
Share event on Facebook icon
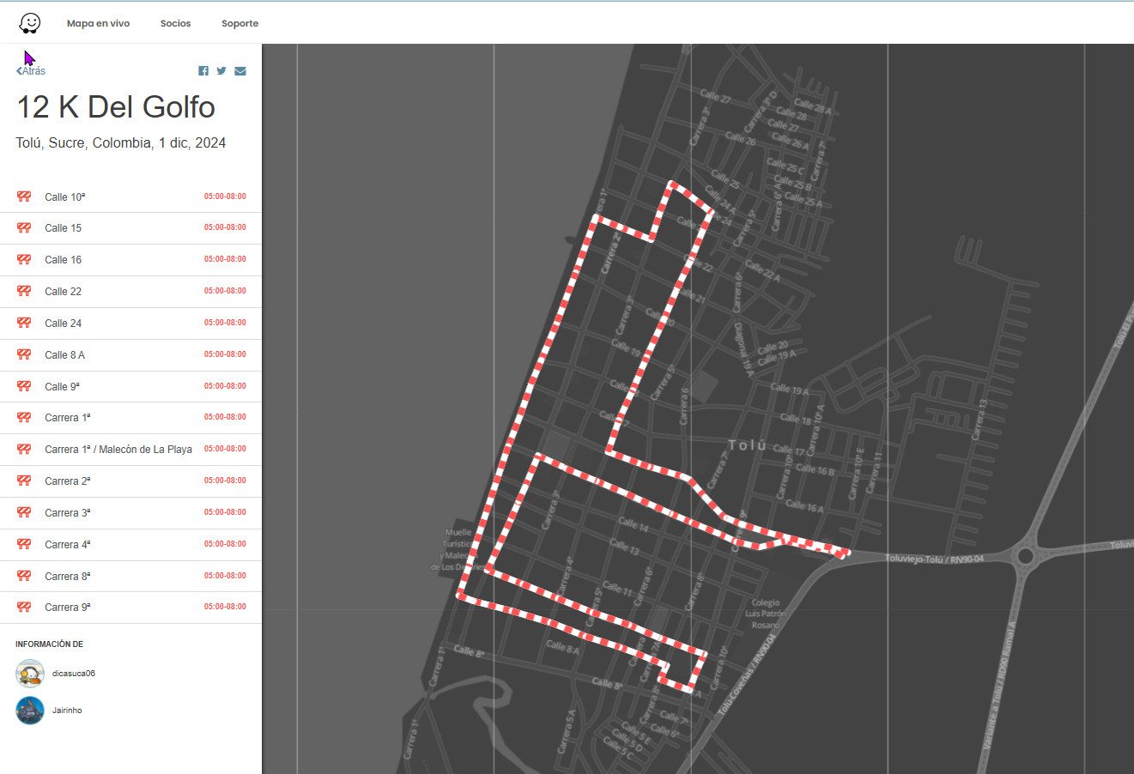point(203,71)
